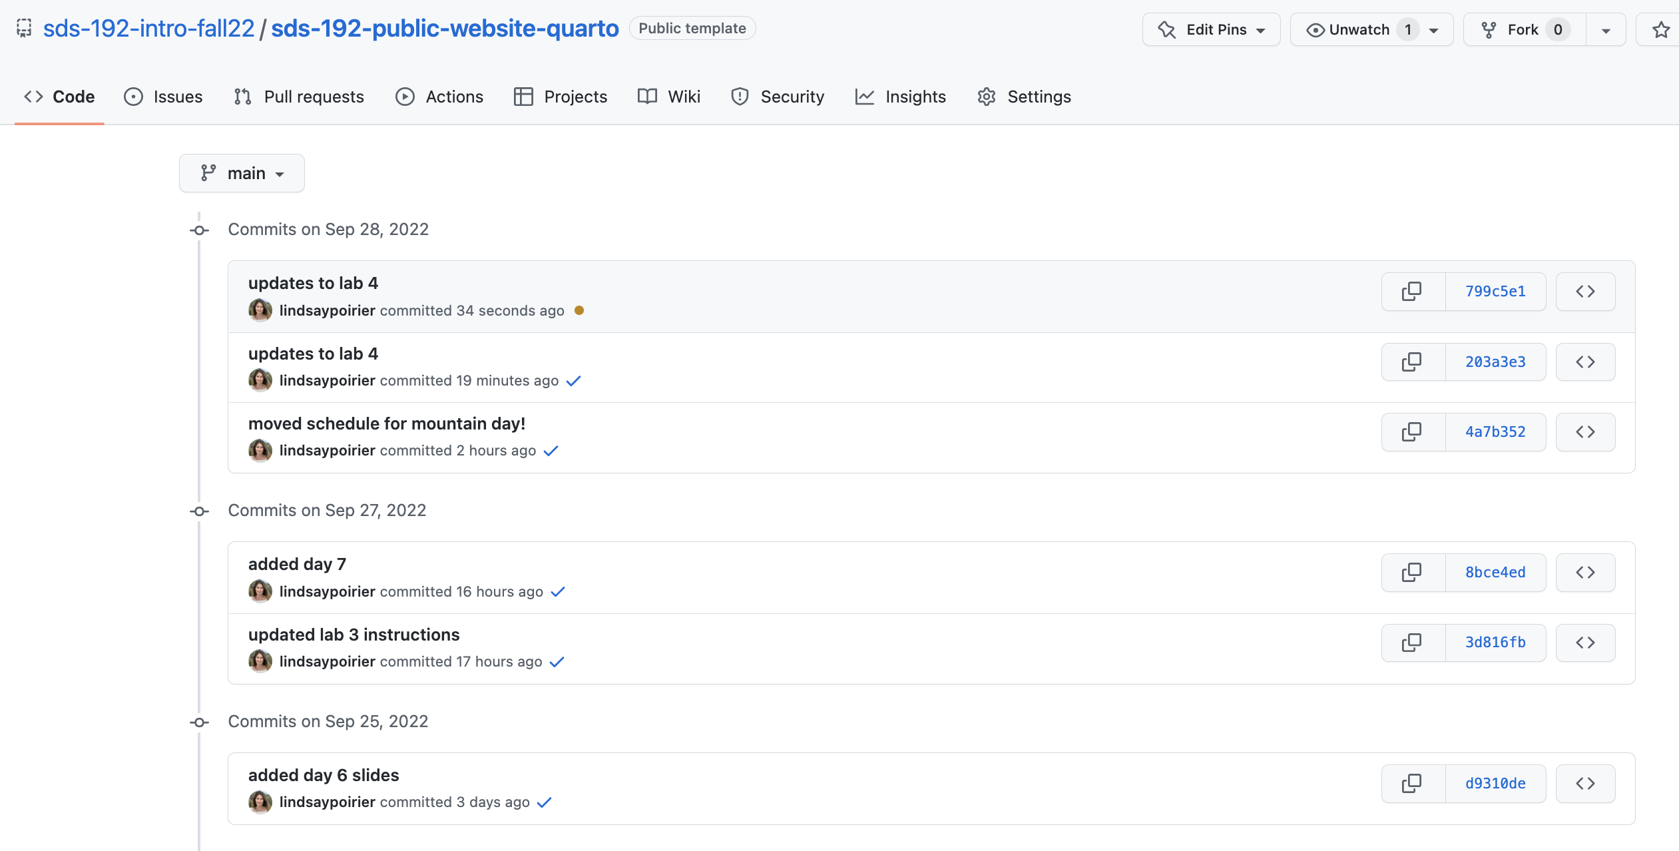Click lindsaypoirier avatar on added day 6 slides
This screenshot has height=851, width=1679.
coord(260,802)
